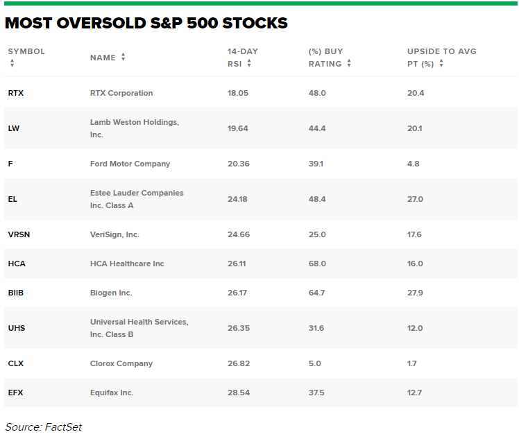Open the RTX ticker symbol
This screenshot has width=519, height=439.
pyautogui.click(x=16, y=93)
